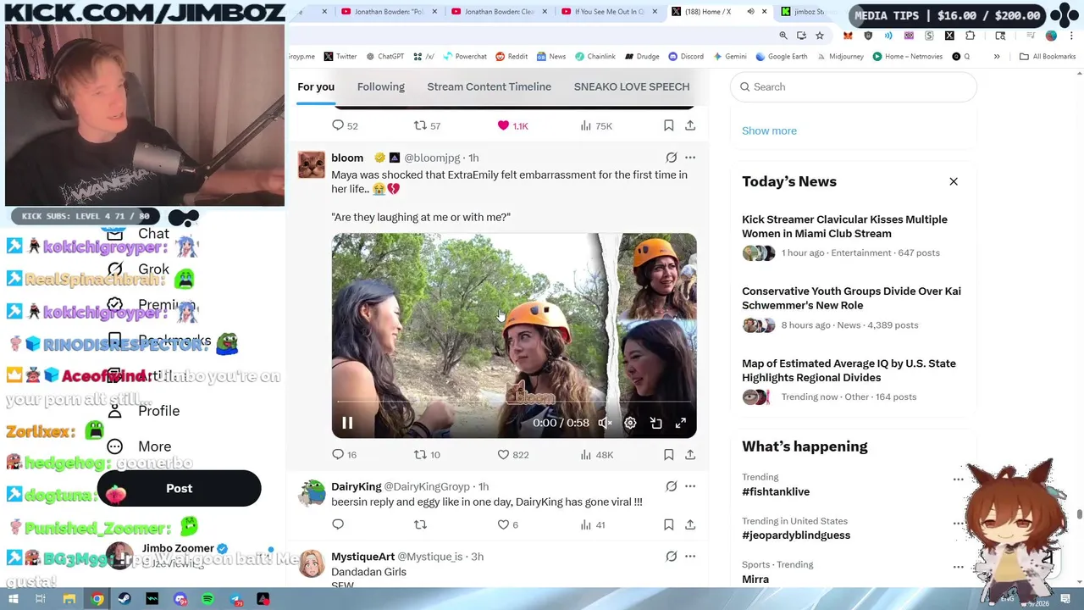
Task: Repost the DairyKing post
Action: click(x=420, y=524)
